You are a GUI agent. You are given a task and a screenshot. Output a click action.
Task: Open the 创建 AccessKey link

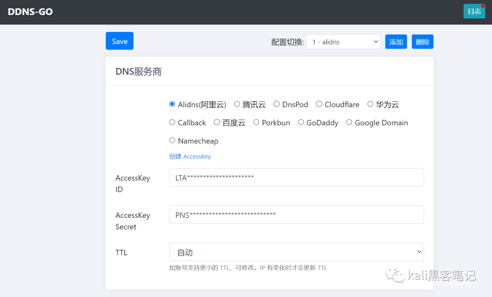[190, 156]
